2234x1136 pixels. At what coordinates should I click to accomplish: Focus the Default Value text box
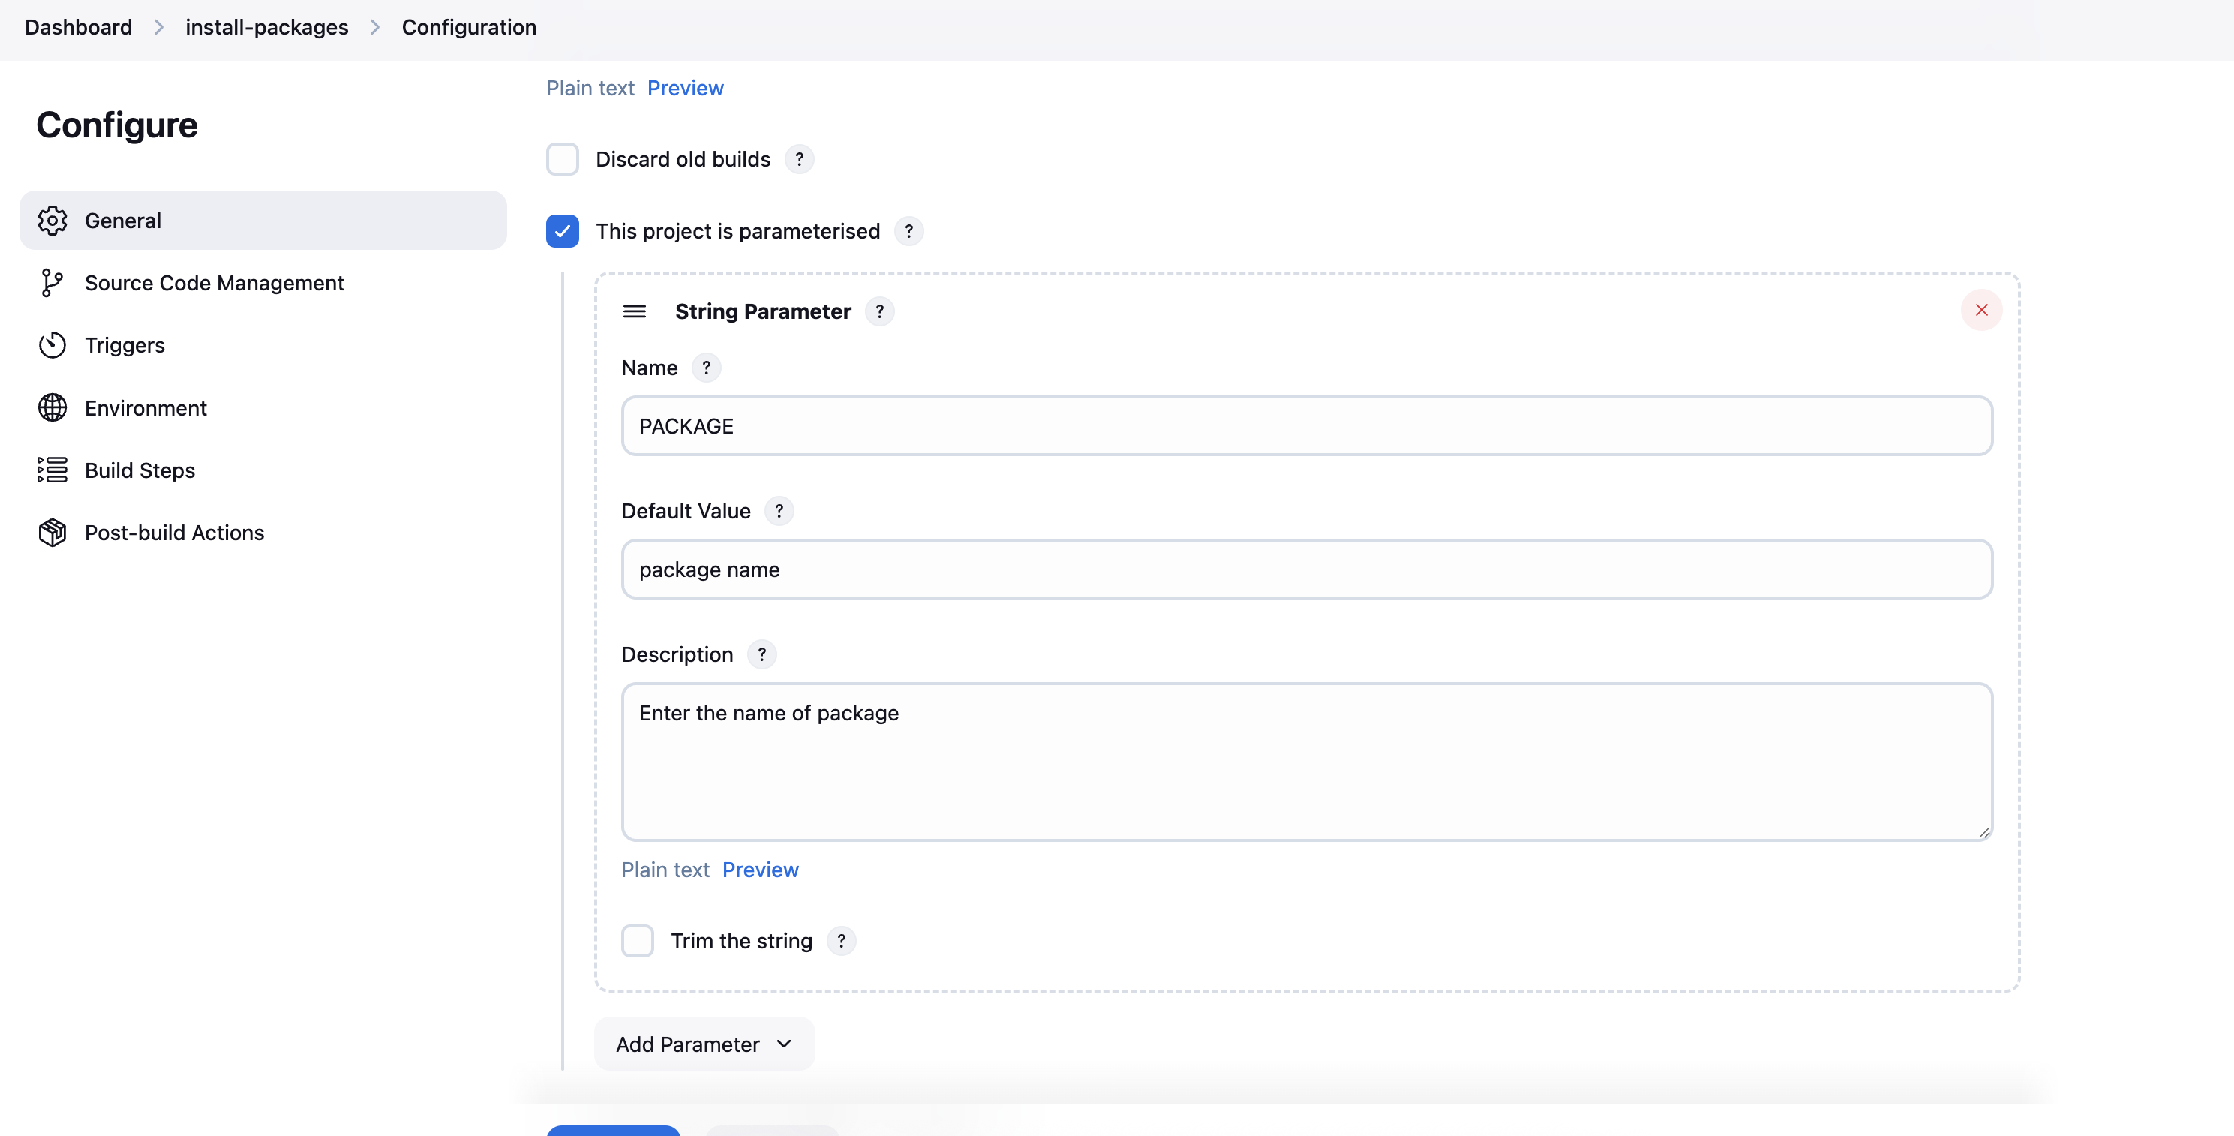pos(1306,570)
